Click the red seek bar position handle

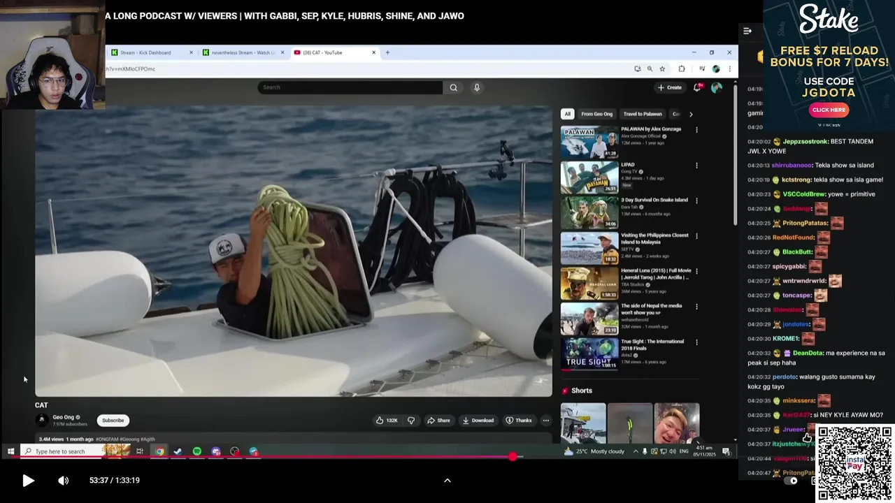(513, 457)
